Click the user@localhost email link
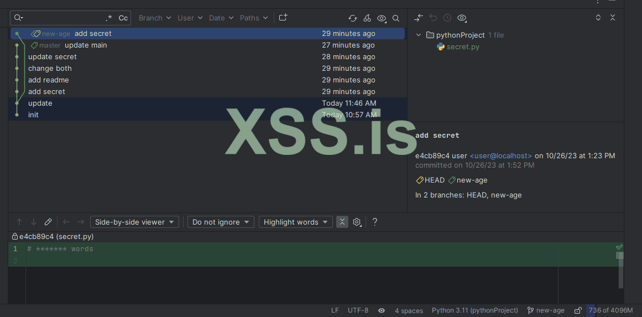This screenshot has height=317, width=642. coord(501,155)
